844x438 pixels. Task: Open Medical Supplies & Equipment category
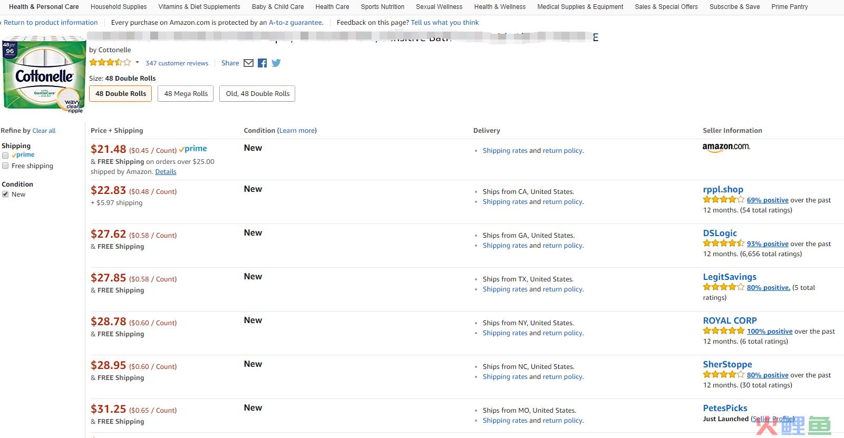point(580,7)
